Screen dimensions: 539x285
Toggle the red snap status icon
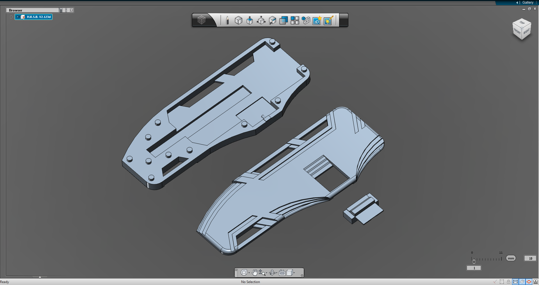point(529,282)
